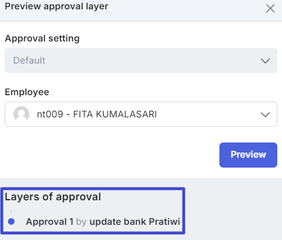Click the Approval setting label

point(42,39)
